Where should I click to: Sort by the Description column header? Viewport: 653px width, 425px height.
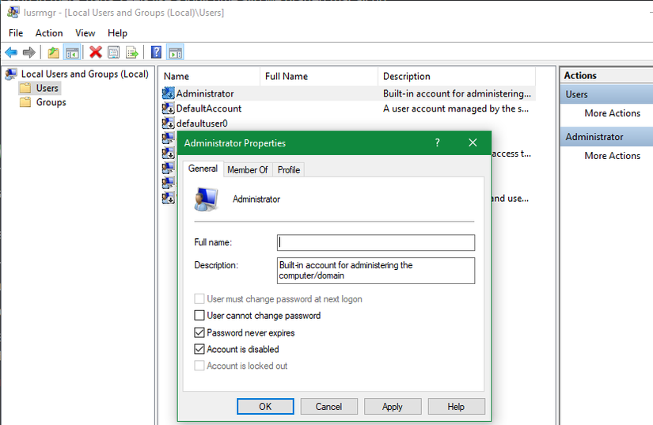click(457, 76)
